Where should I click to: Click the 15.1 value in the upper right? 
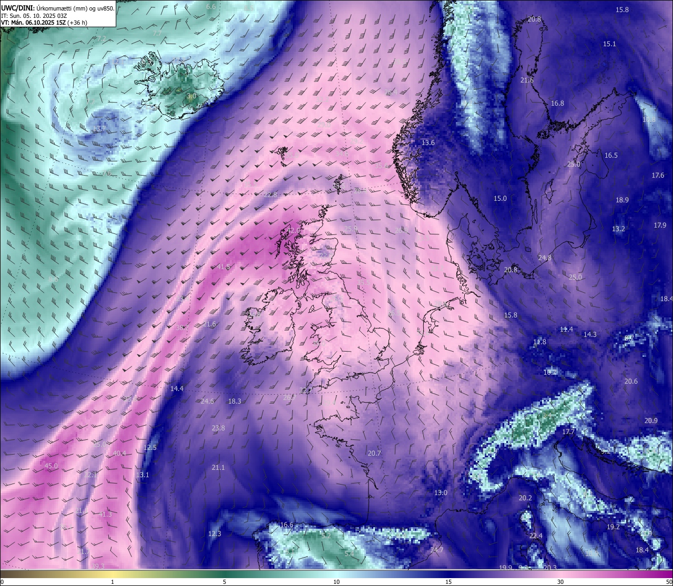tap(609, 44)
